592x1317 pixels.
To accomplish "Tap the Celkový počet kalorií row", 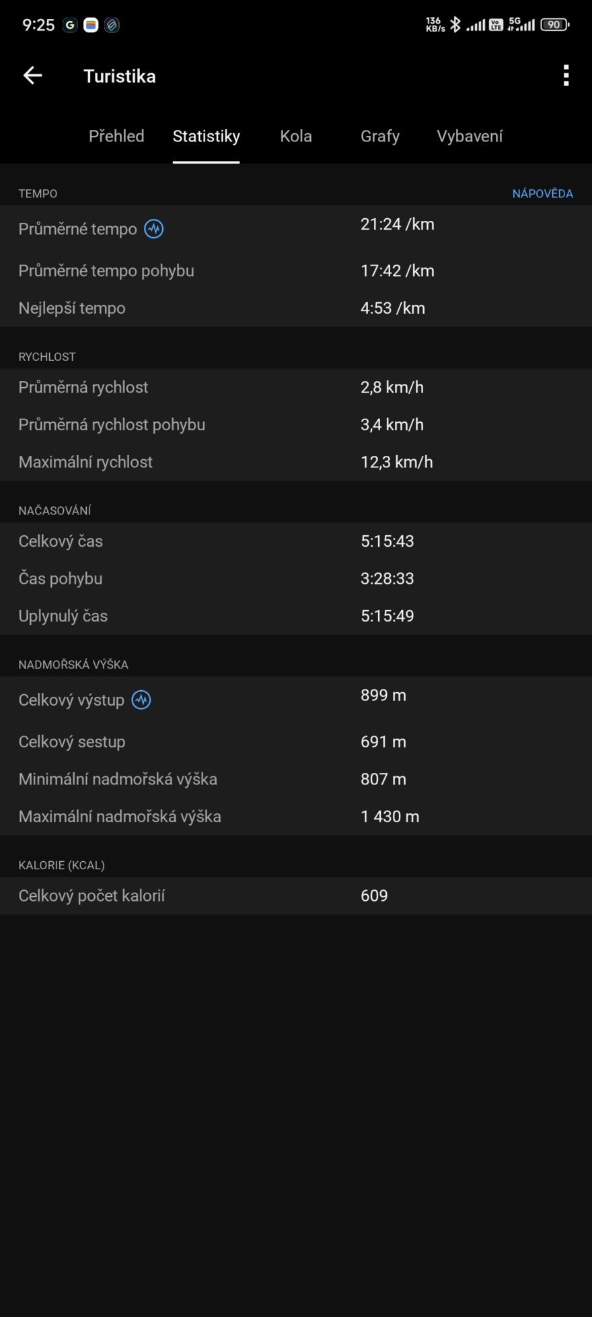I will click(296, 896).
